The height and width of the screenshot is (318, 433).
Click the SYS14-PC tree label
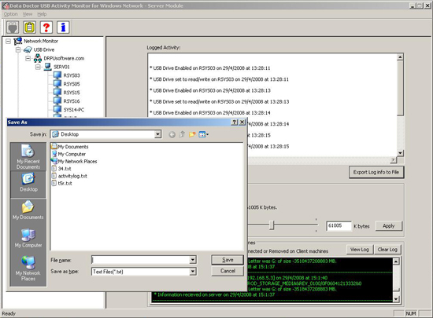tap(74, 110)
